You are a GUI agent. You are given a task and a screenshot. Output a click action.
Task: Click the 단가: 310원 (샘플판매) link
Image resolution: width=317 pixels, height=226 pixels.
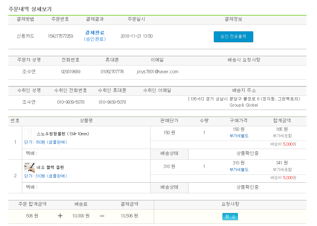(45, 176)
